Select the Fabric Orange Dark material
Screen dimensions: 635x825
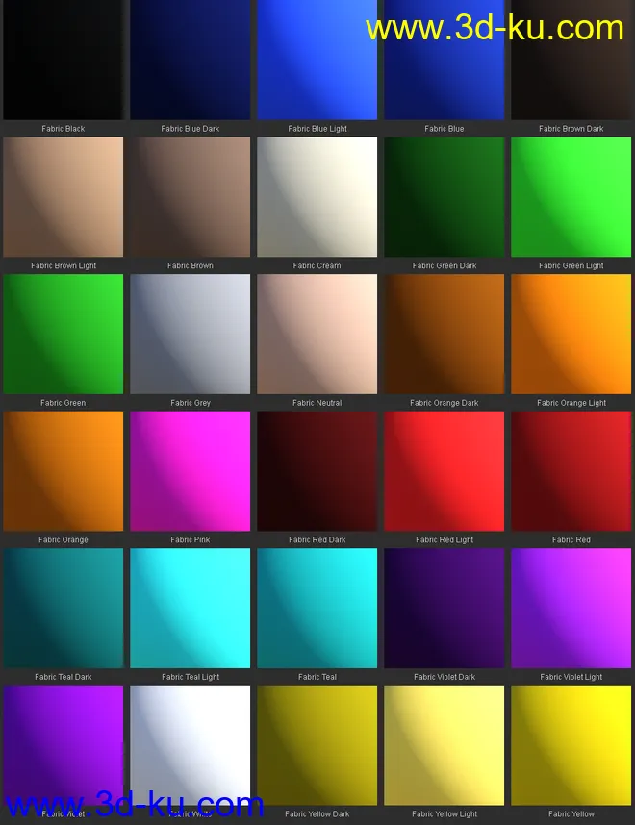[x=444, y=335]
